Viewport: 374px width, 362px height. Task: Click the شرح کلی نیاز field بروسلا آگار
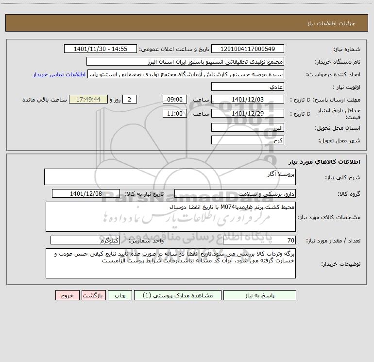click(x=170, y=177)
